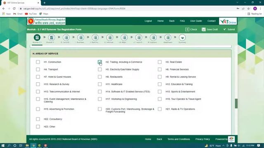
Task: Tick the H3. Real Estate checkbox
Action: tap(160, 62)
